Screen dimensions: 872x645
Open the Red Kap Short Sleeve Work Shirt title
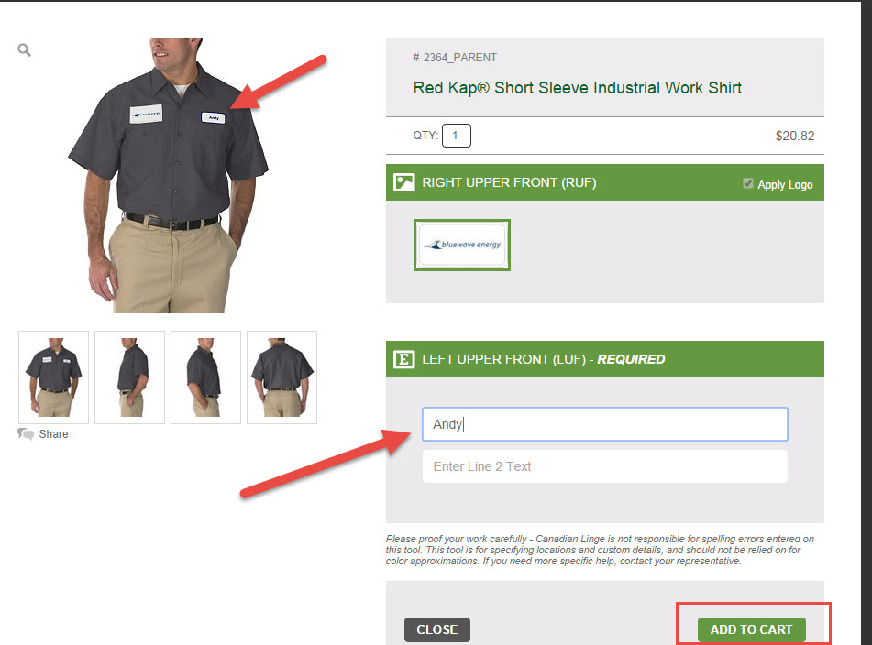tap(578, 88)
